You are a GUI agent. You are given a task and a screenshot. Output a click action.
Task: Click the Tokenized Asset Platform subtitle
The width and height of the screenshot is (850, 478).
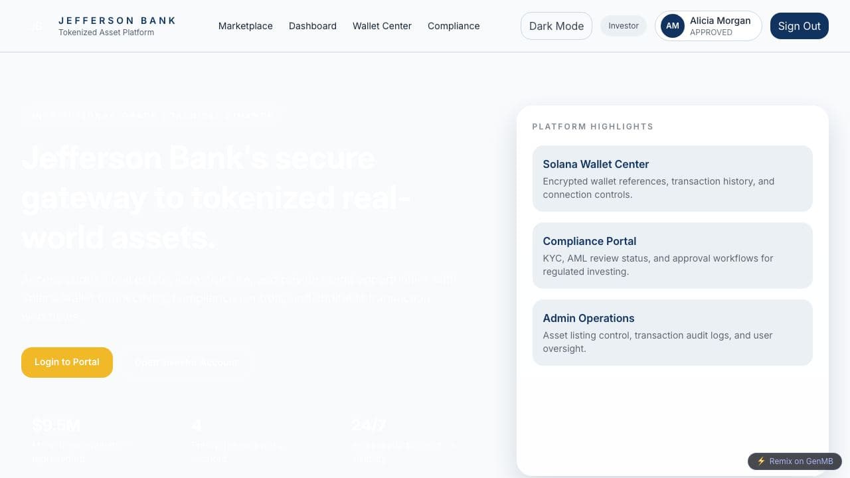click(x=106, y=33)
